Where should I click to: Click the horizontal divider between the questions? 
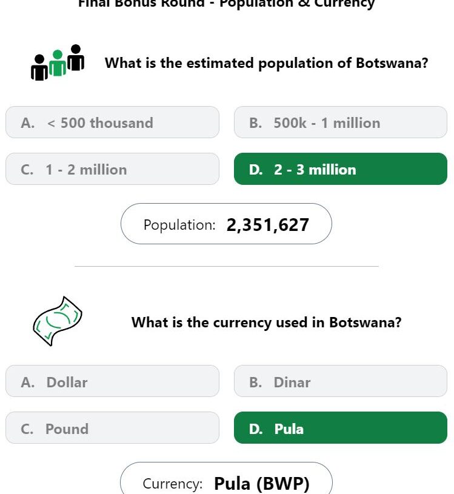pos(227,266)
